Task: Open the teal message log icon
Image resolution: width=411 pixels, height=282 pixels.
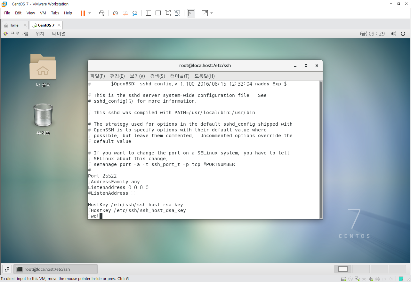Action: tap(401, 279)
